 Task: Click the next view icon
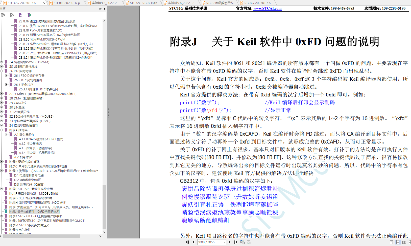point(249,242)
